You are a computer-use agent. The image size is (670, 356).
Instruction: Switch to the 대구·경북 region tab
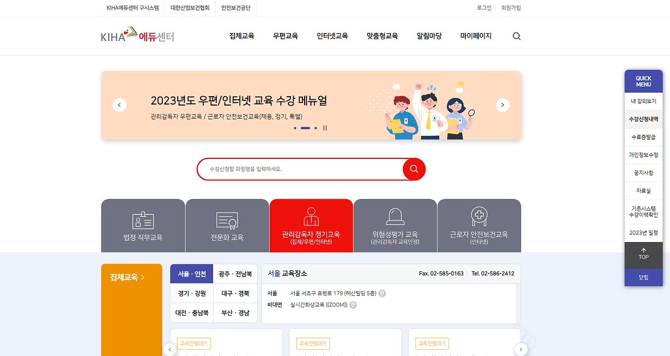[235, 293]
